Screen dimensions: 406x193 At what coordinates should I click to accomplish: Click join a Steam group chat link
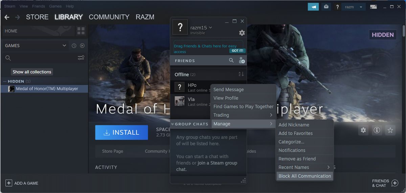(x=207, y=166)
